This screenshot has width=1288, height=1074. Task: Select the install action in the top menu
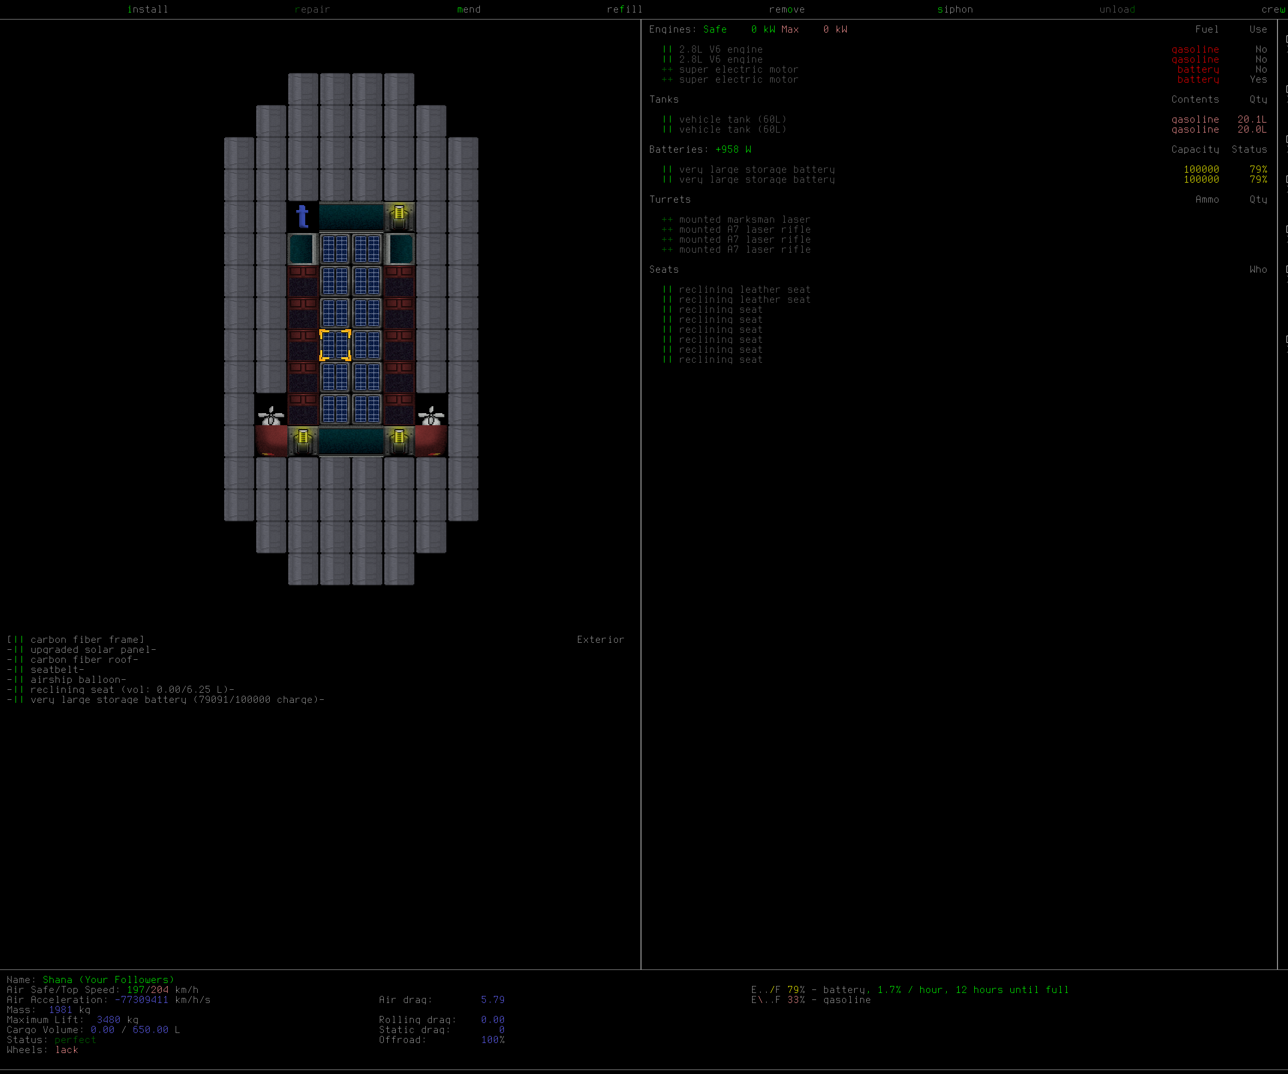point(147,9)
